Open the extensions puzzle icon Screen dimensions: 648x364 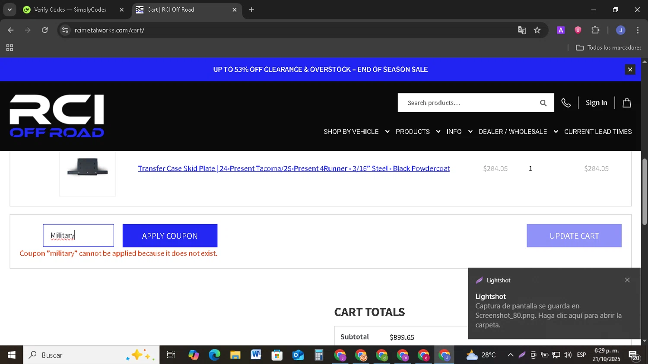(x=595, y=30)
